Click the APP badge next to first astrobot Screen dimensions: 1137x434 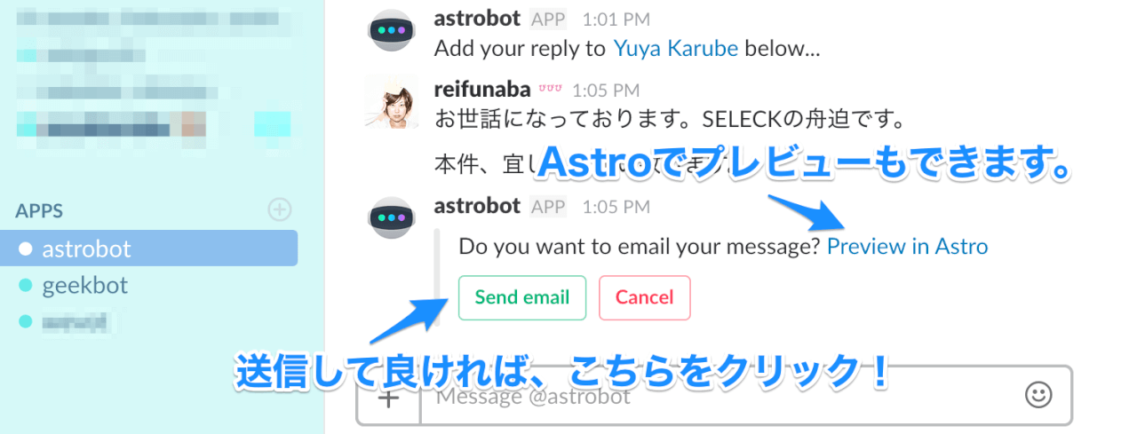548,19
